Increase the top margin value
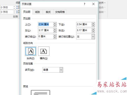The image size is (127, 95). click(x=55, y=23)
